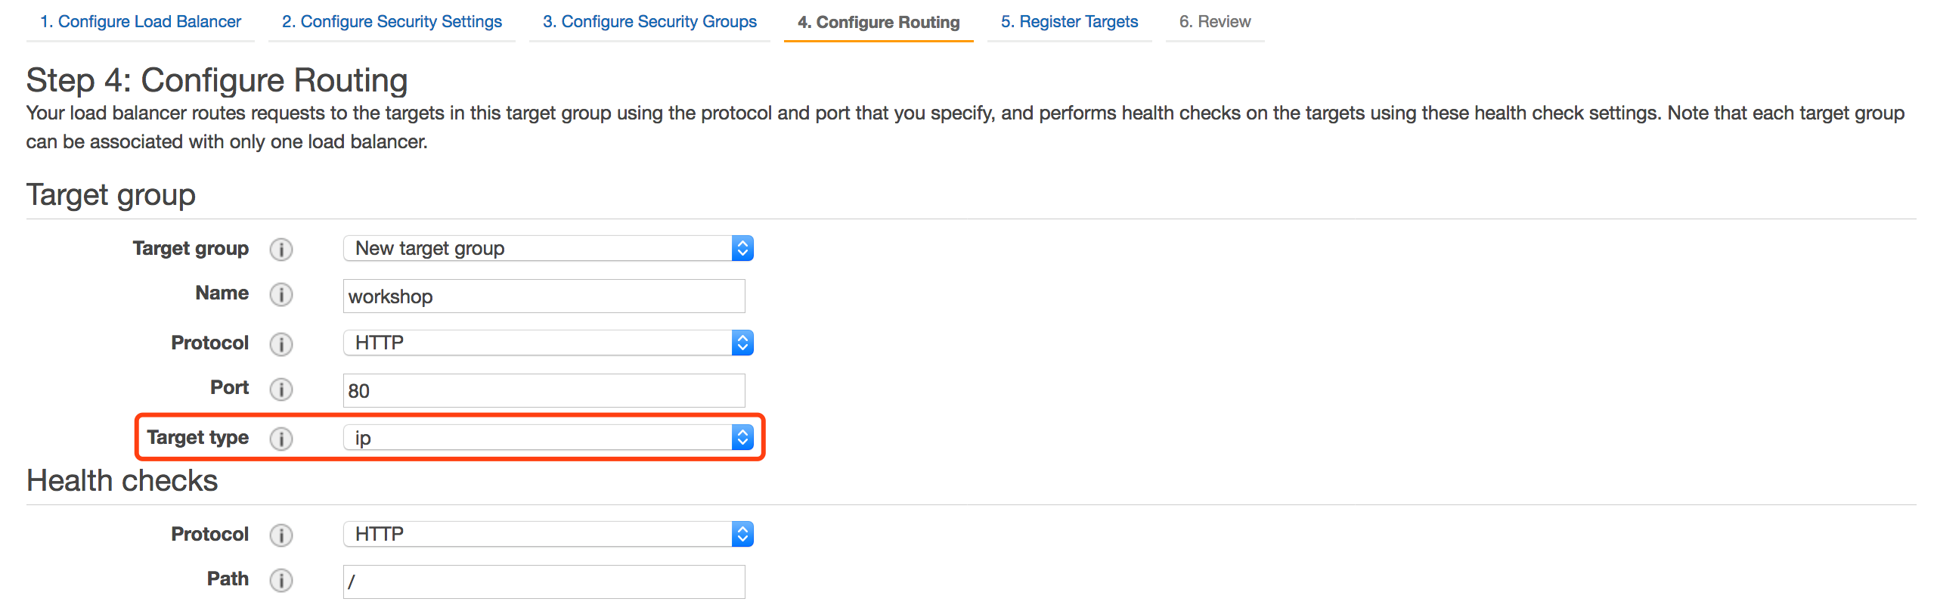This screenshot has height=605, width=1934.
Task: Select the Configure Routing tab
Action: [879, 22]
